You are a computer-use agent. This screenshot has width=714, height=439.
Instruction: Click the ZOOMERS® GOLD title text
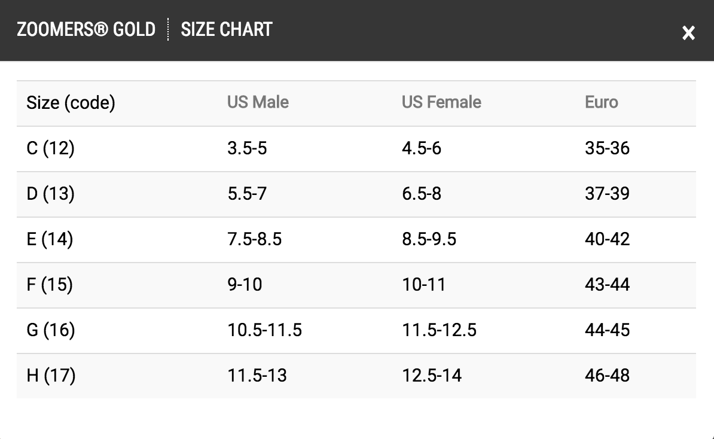[x=86, y=29]
